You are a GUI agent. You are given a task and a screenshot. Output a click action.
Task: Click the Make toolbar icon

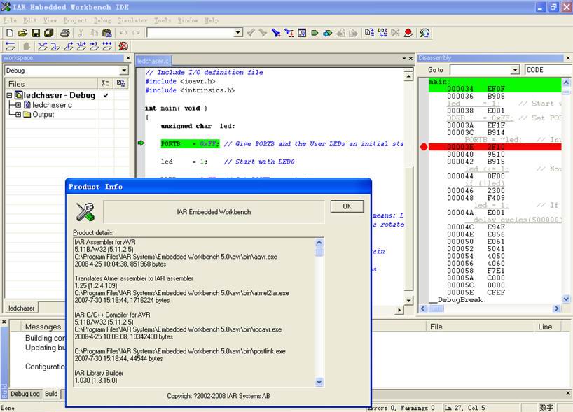(382, 33)
